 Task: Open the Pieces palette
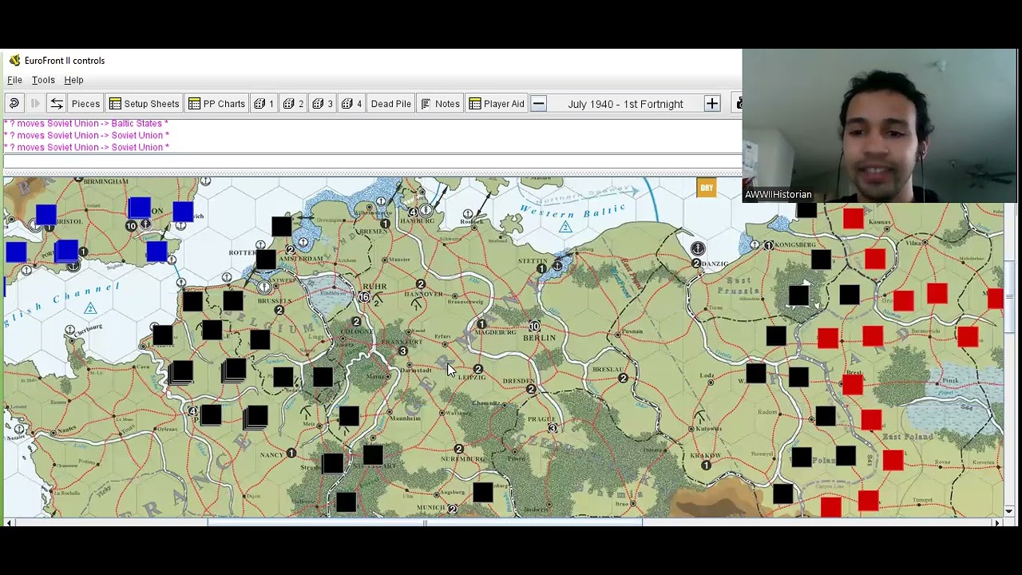coord(85,104)
